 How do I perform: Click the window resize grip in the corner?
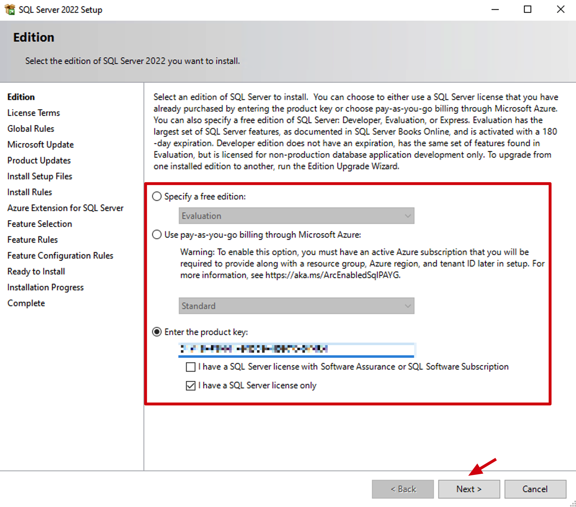pos(573,504)
